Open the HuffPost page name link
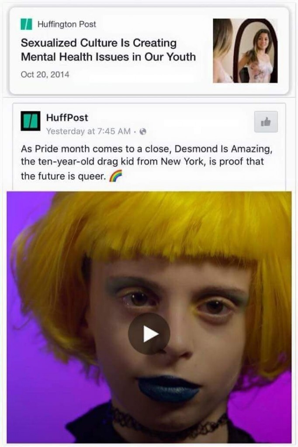This screenshot has height=447, width=298. 67,117
